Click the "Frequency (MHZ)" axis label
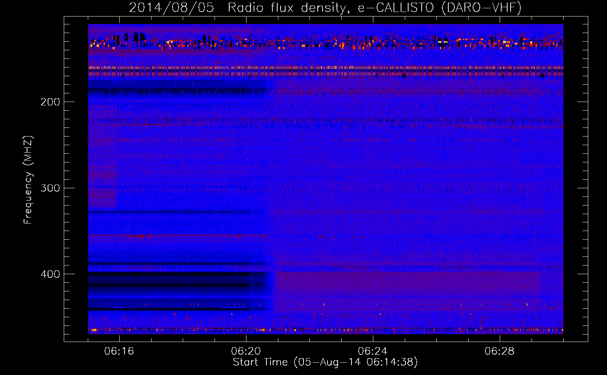Viewport: 607px width, 375px height. tap(28, 180)
